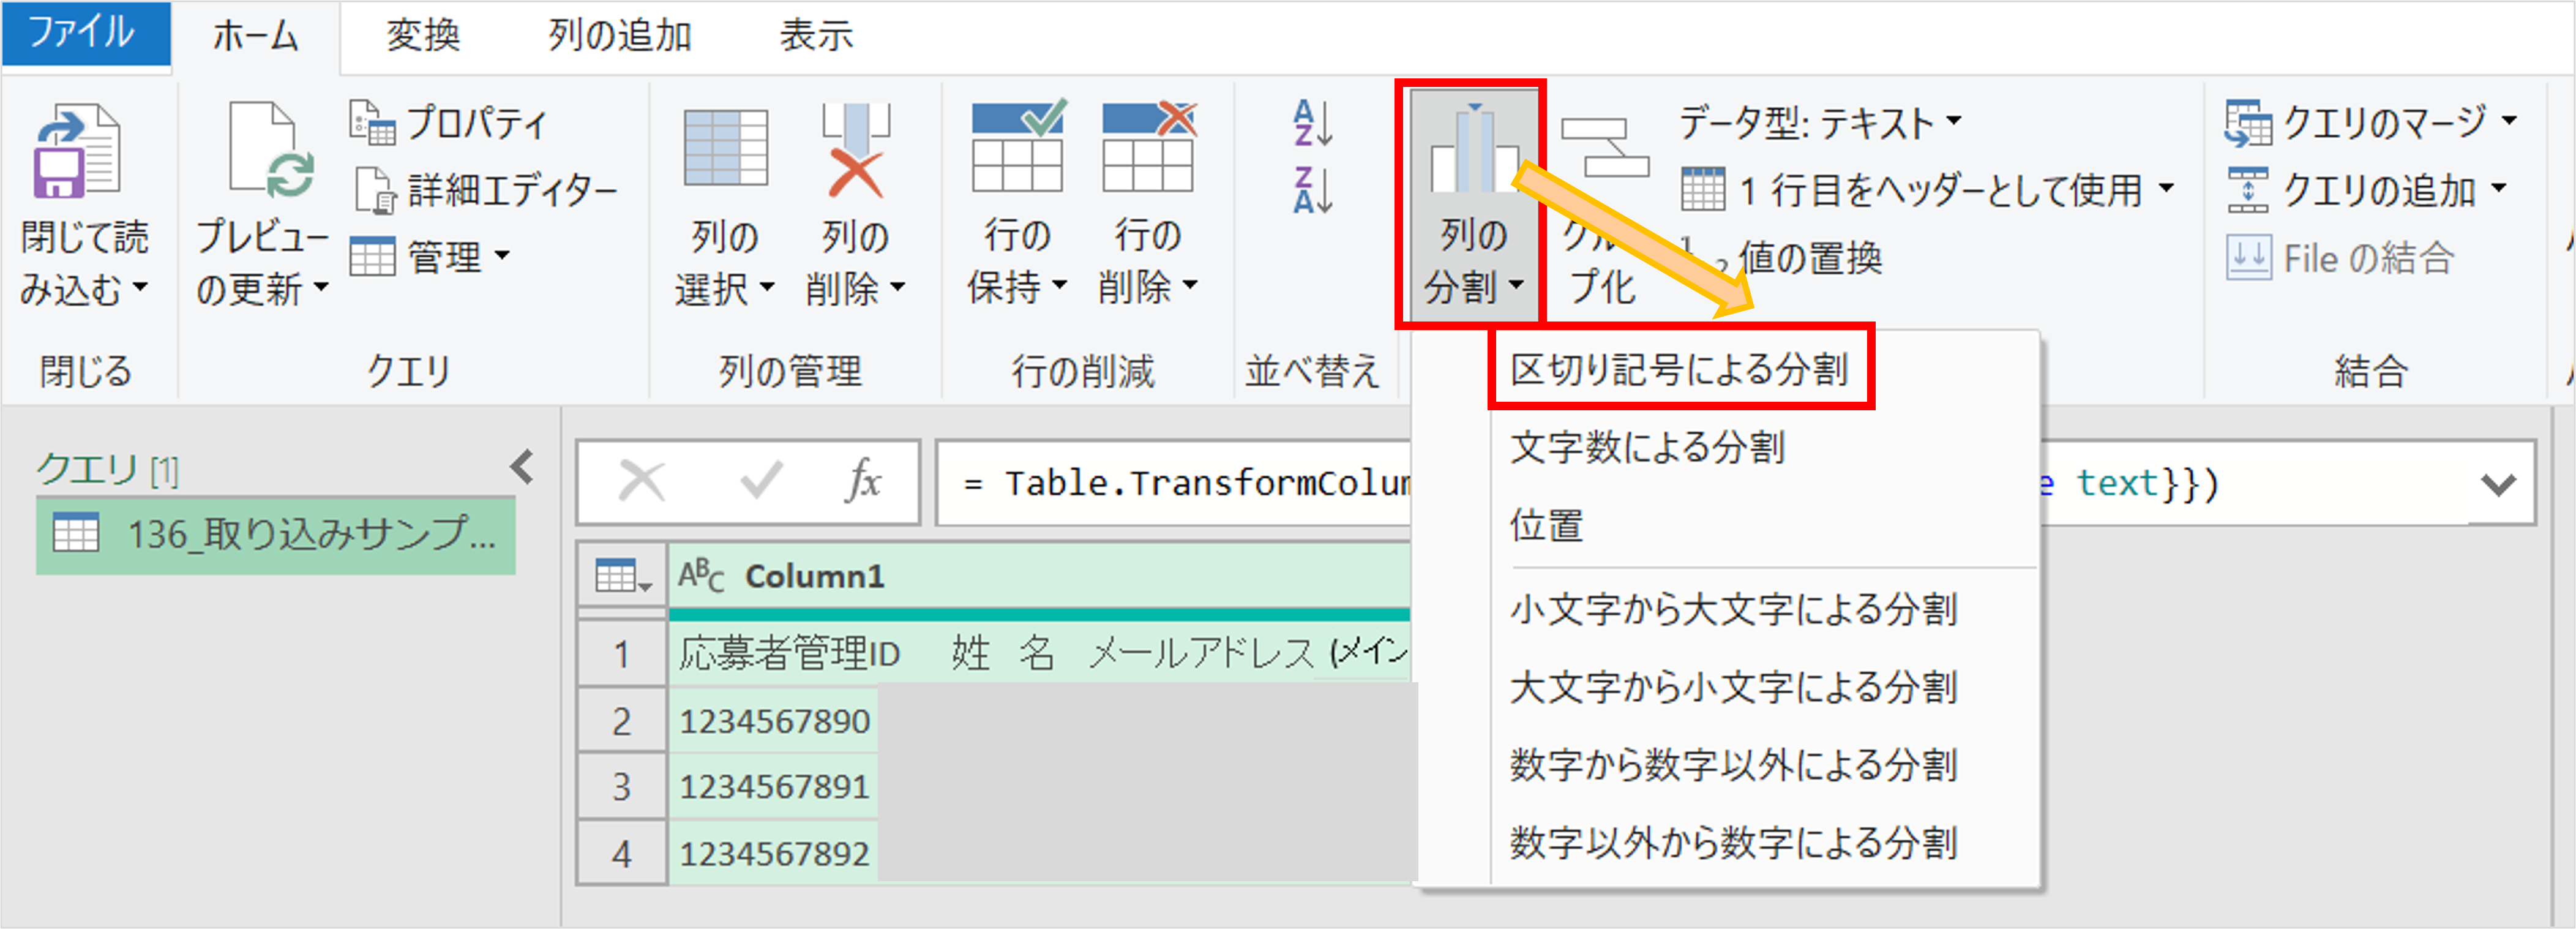Select 数字以外から数字による分割

(x=1733, y=843)
